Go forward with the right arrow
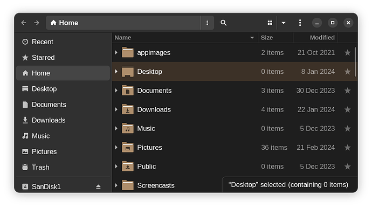 (37, 23)
